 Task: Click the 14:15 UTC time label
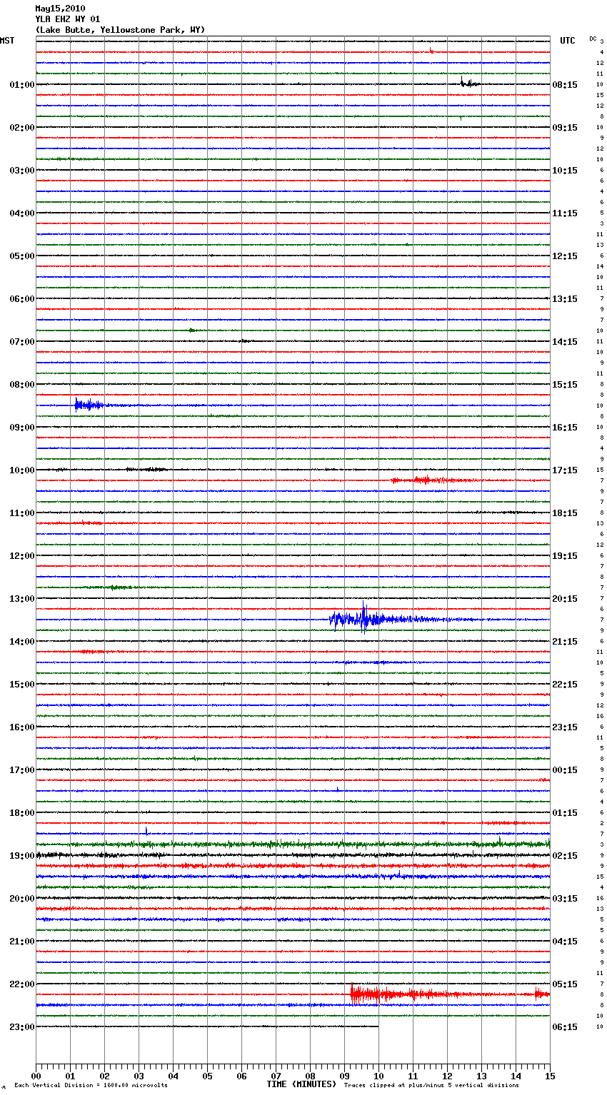tap(565, 342)
